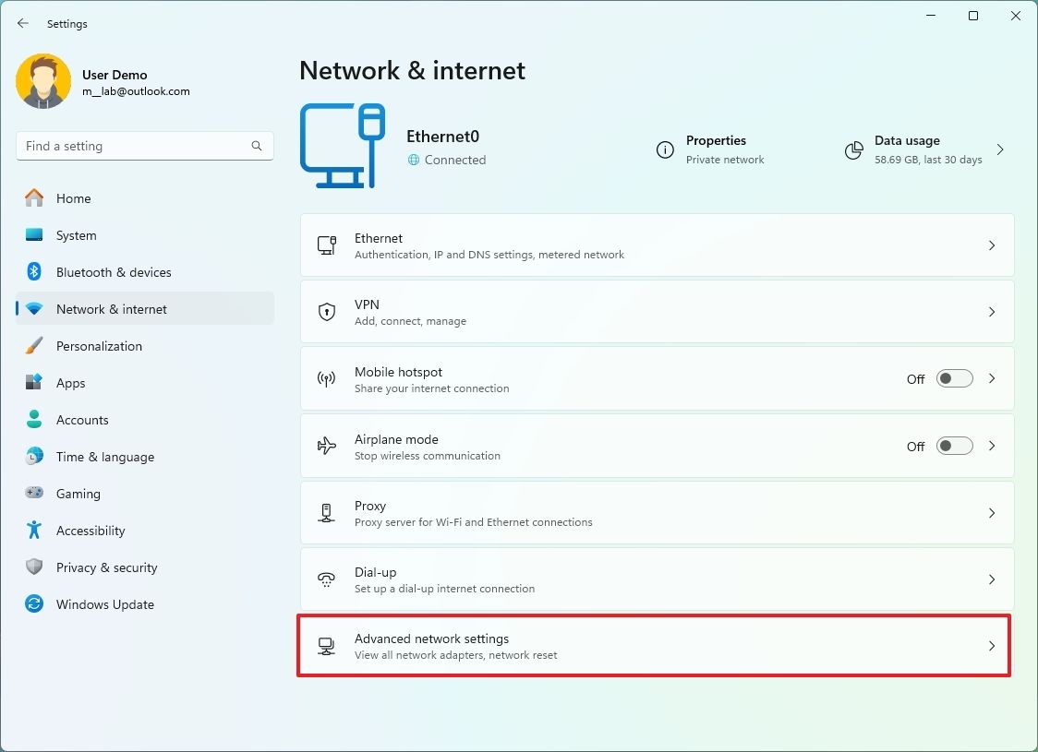Select the Proxy server icon
The width and height of the screenshot is (1038, 752).
326,513
